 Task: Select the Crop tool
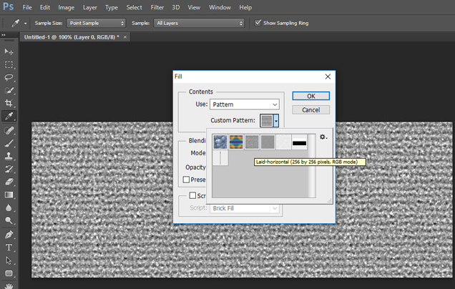click(9, 104)
